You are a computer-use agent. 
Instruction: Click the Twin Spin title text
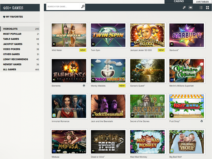[x=95, y=50]
